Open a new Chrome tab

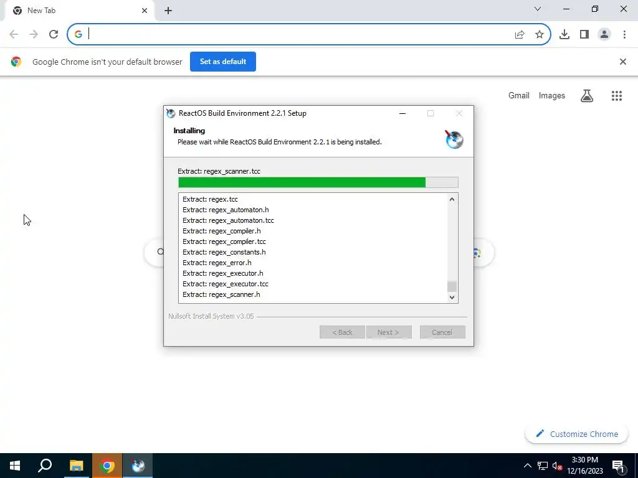pos(168,11)
